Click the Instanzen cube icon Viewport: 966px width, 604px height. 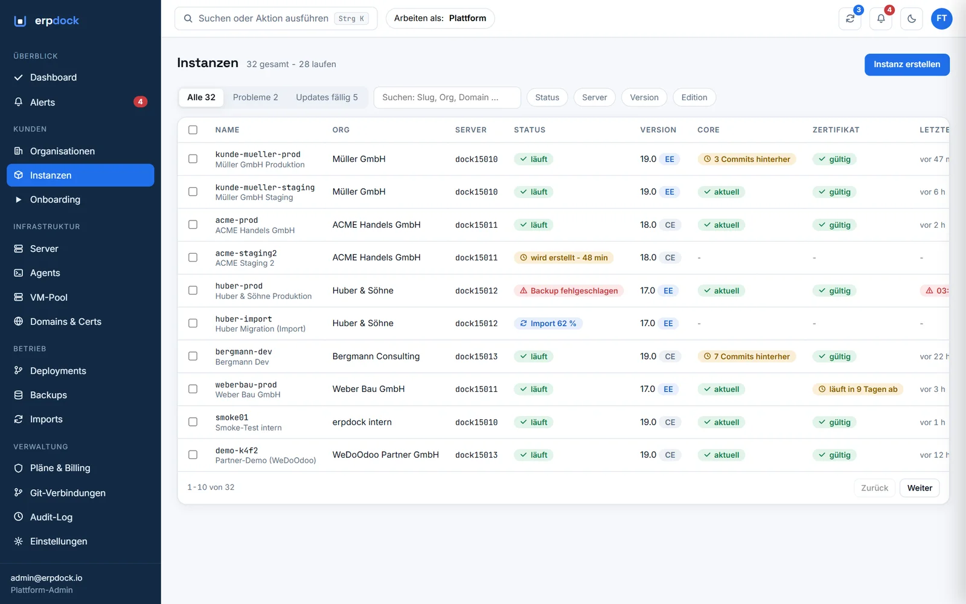point(19,175)
